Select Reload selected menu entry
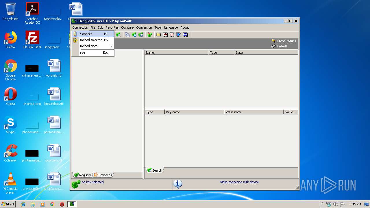 93,40
